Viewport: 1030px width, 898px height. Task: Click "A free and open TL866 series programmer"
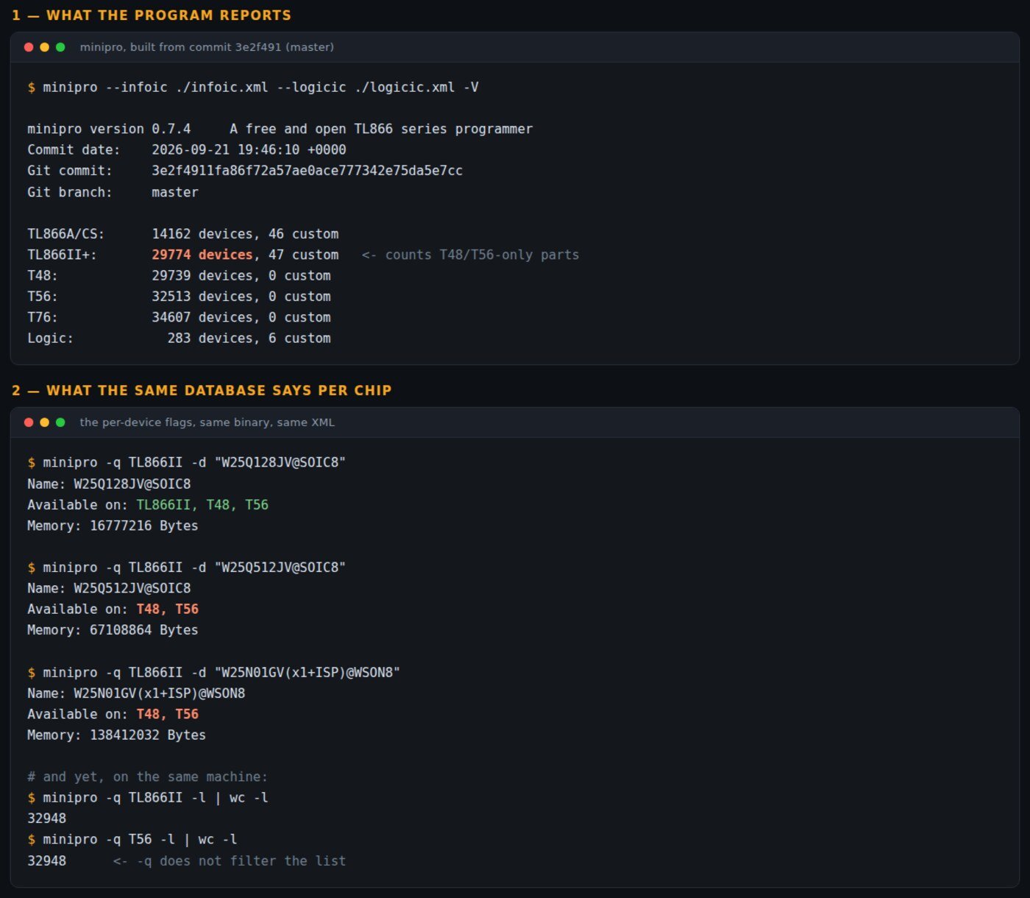[381, 130]
